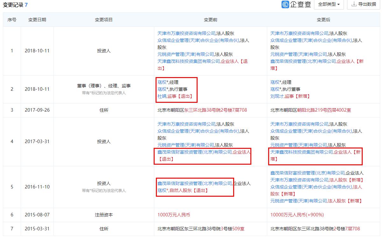Open 众信成企业管理(天津)合伙企业 in 2017-03-31 record 变更后
Image resolution: width=384 pixels, height=237 pixels.
click(311, 131)
